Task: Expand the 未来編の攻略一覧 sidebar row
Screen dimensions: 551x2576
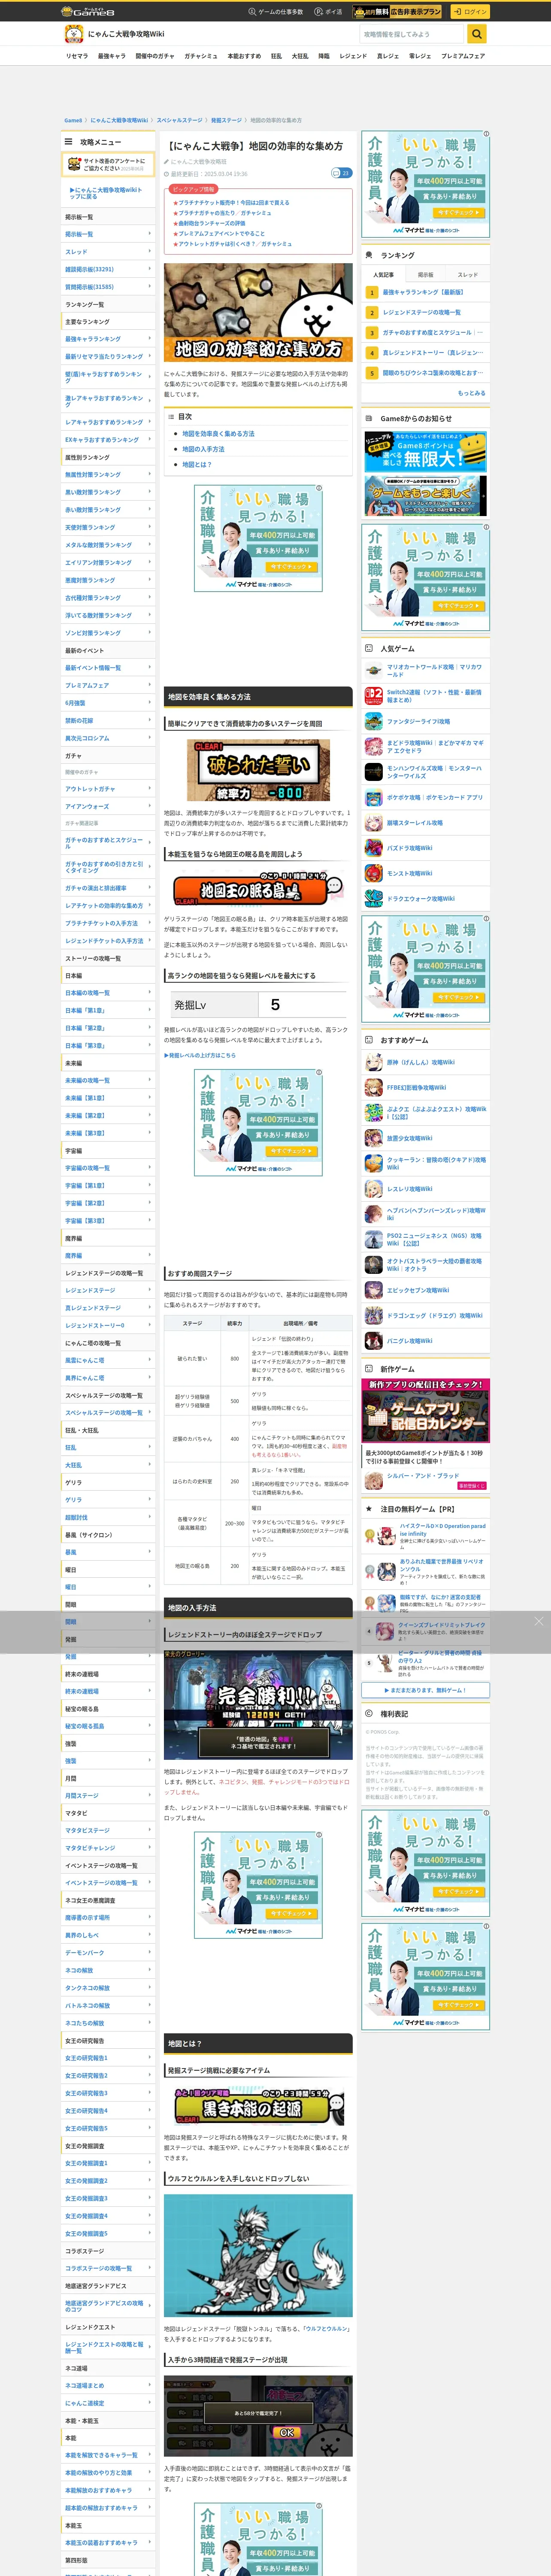Action: tap(108, 1080)
